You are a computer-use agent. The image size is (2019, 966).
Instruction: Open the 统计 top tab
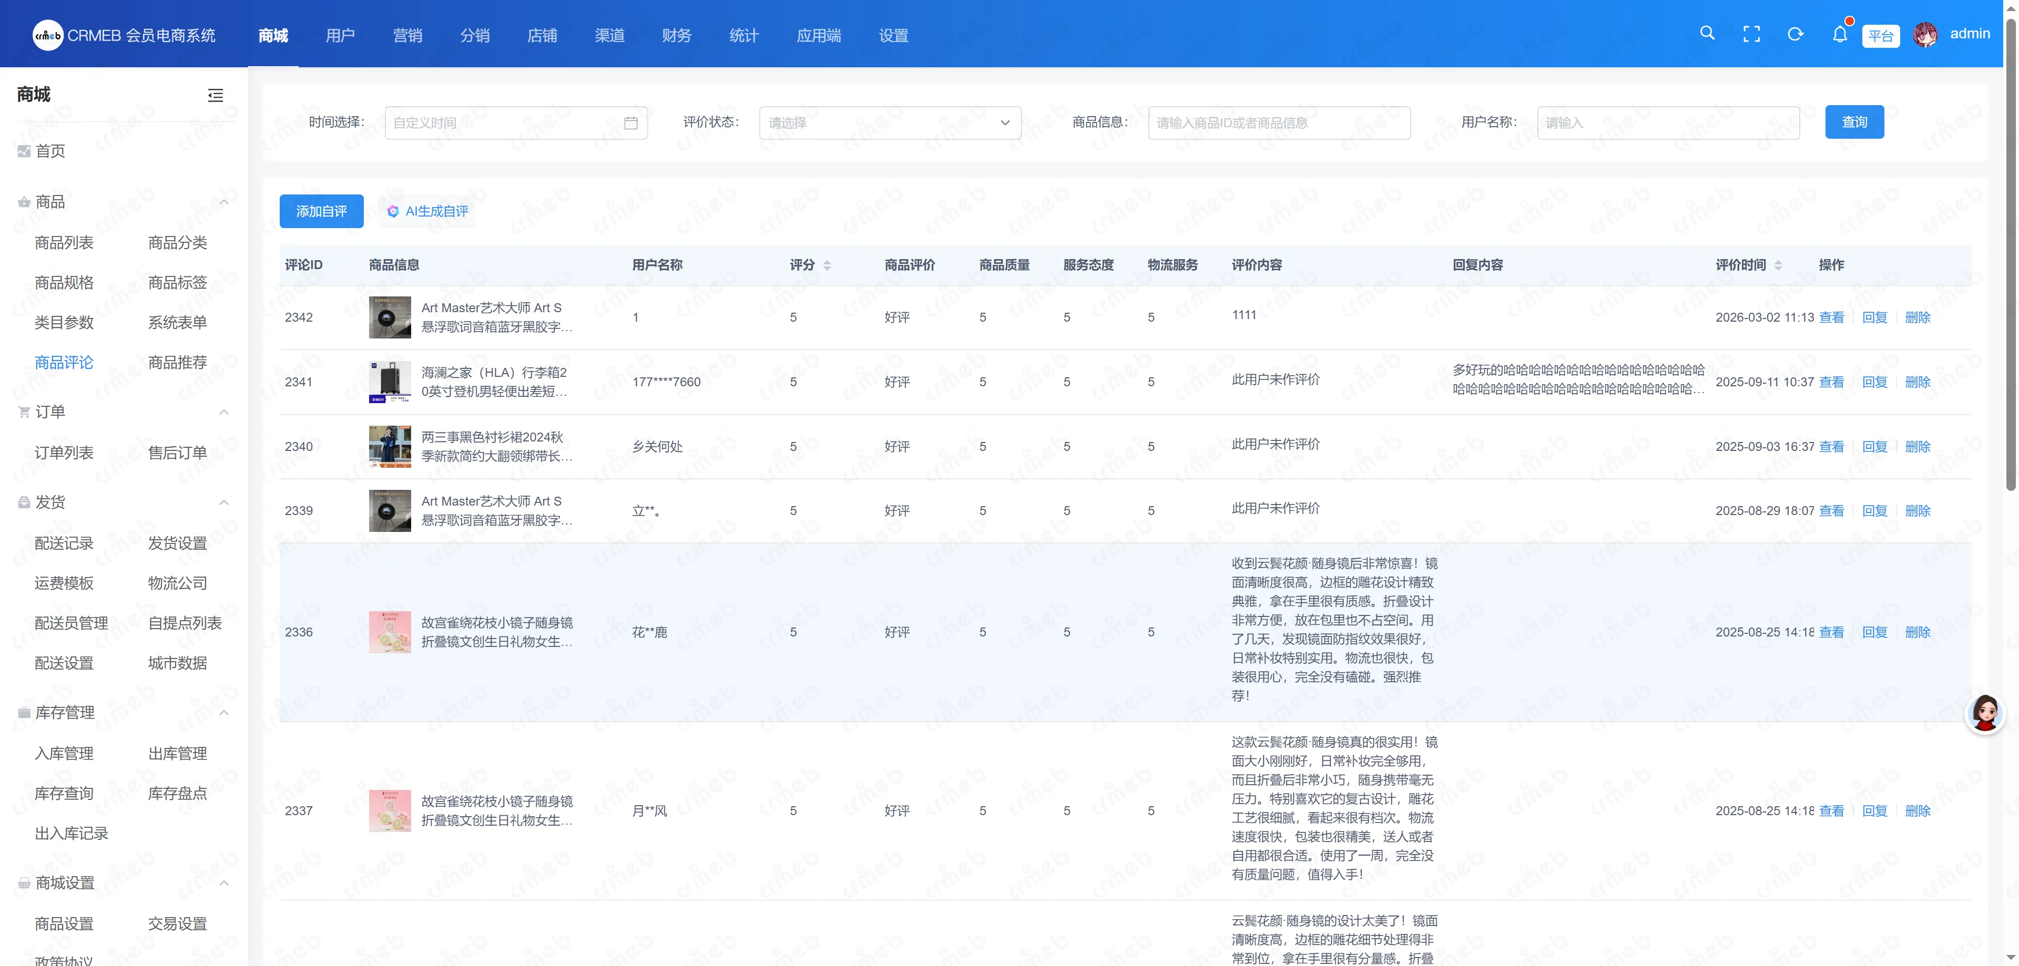pyautogui.click(x=744, y=35)
